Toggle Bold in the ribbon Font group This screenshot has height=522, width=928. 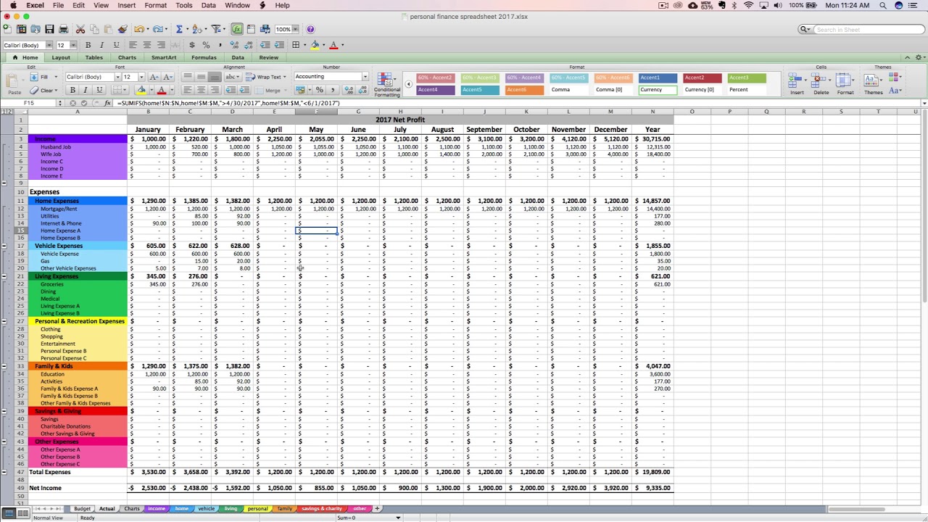tap(72, 90)
